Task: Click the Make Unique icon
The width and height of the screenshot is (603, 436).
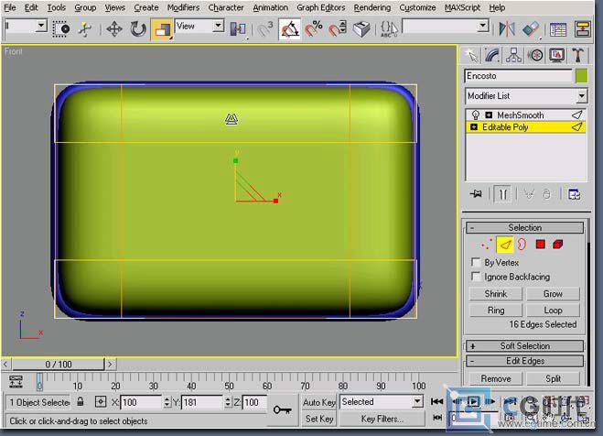Action: point(529,194)
